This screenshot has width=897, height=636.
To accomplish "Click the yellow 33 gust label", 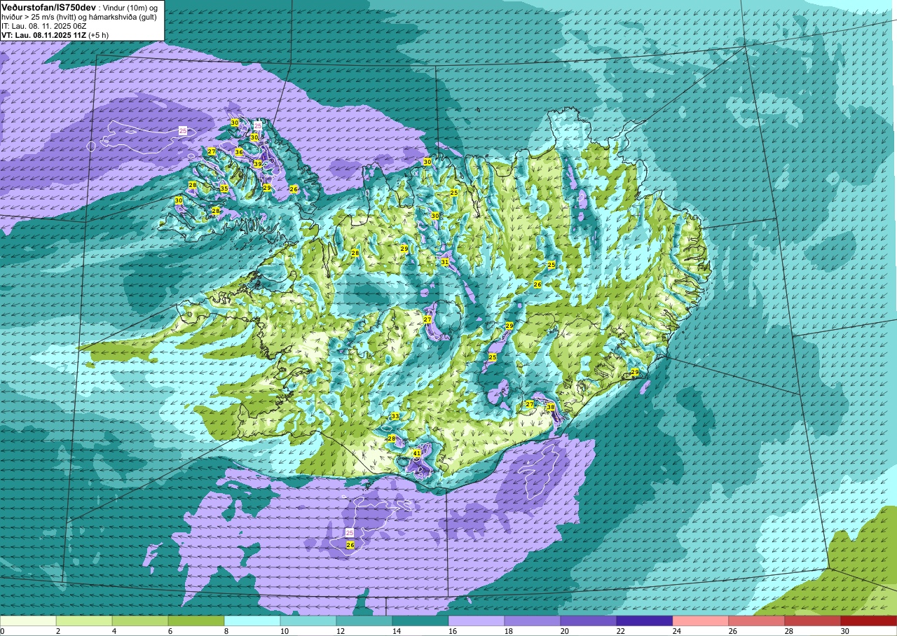I will coord(395,416).
